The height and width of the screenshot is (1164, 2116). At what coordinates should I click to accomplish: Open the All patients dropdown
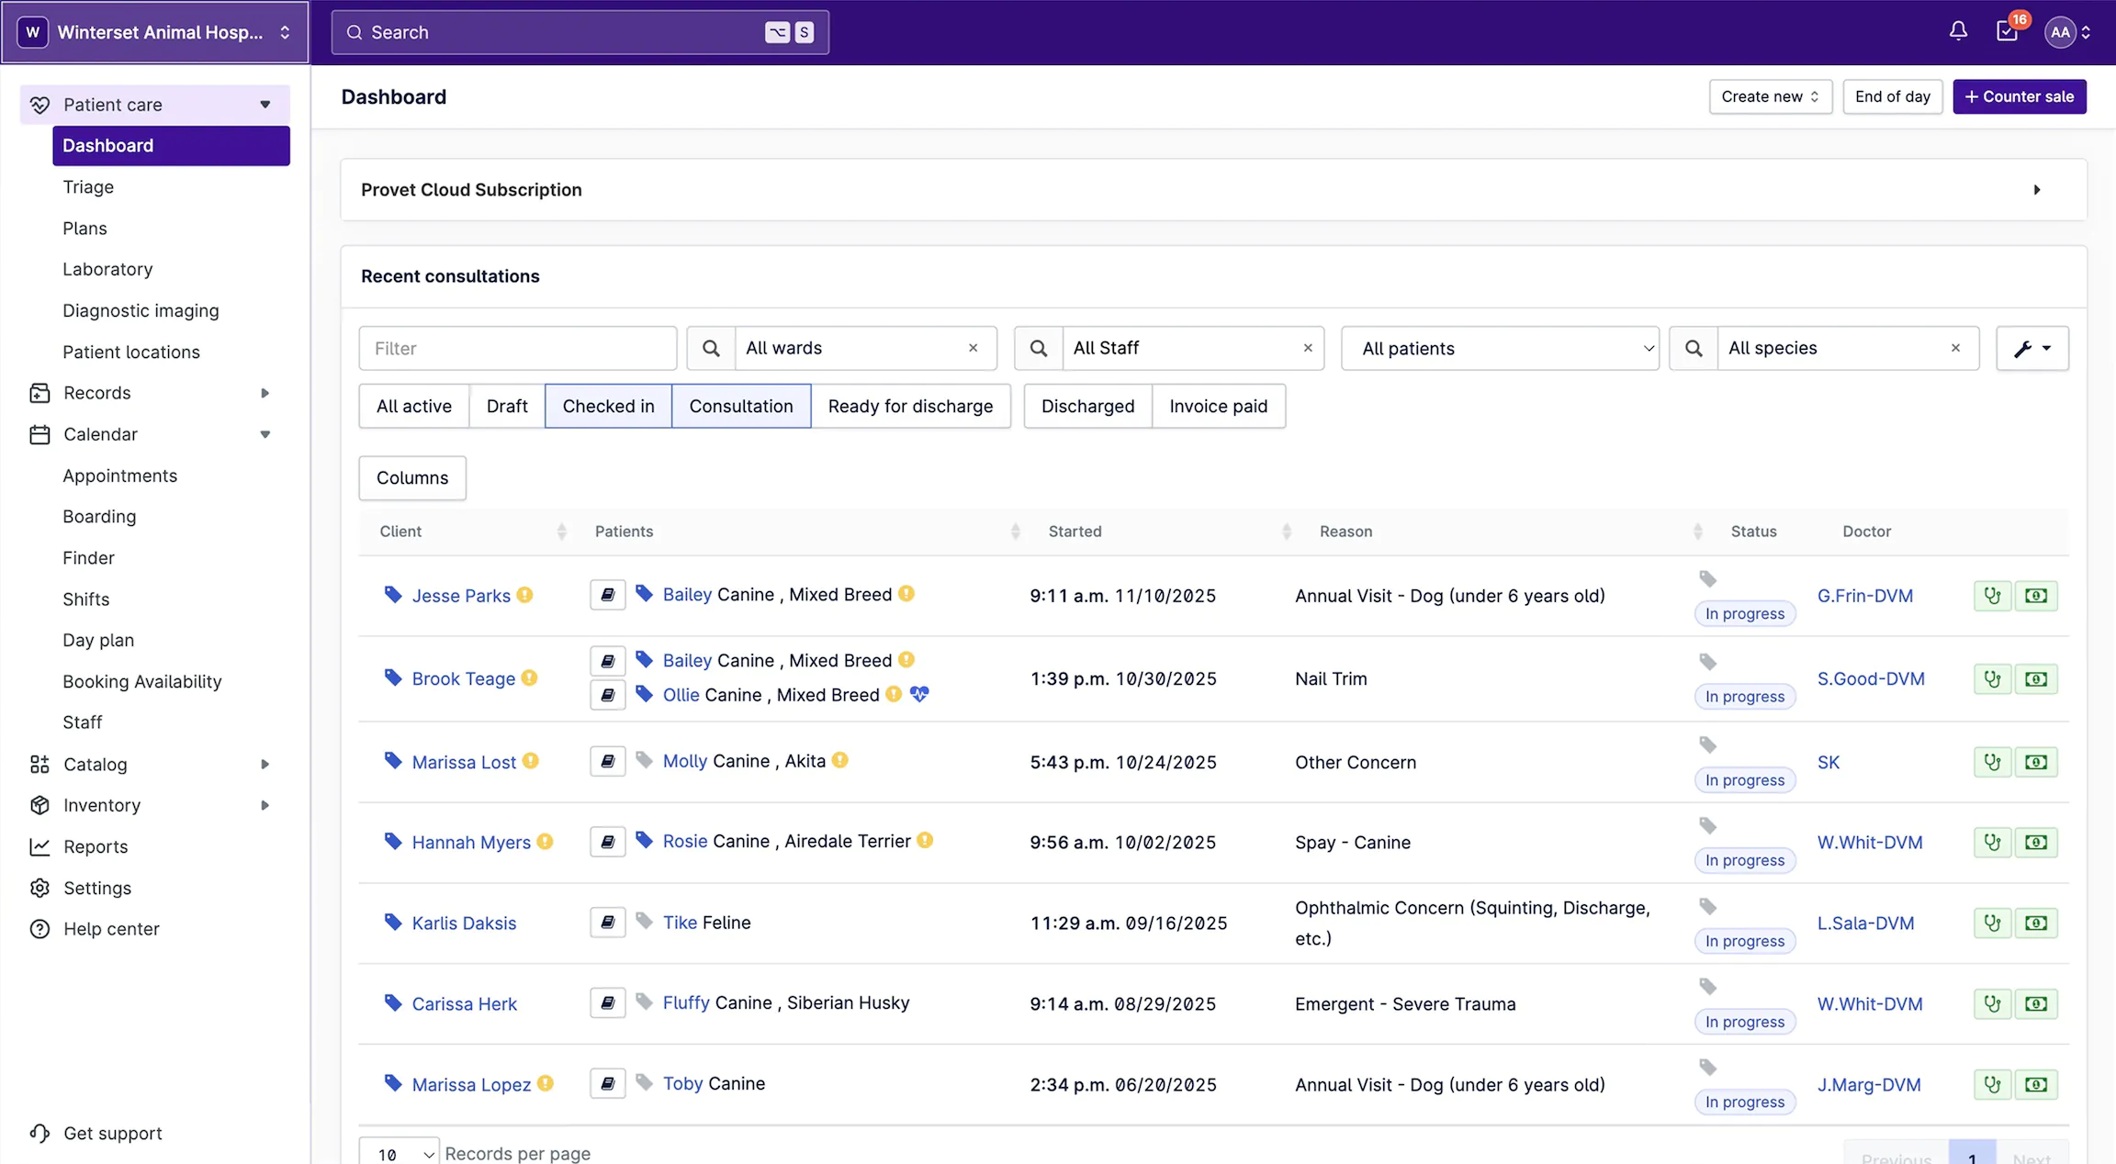[x=1500, y=349]
